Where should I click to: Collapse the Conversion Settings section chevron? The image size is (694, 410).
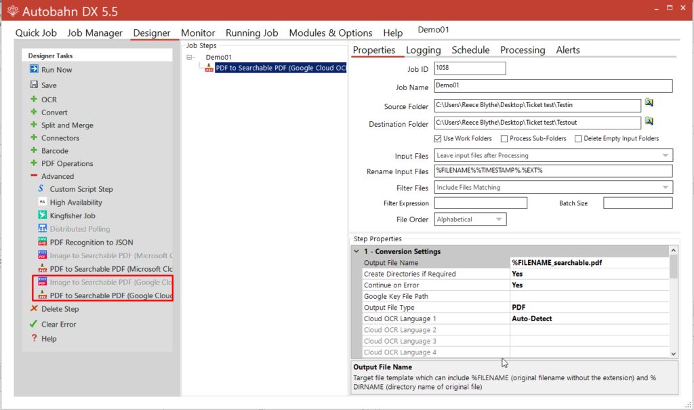tap(356, 251)
